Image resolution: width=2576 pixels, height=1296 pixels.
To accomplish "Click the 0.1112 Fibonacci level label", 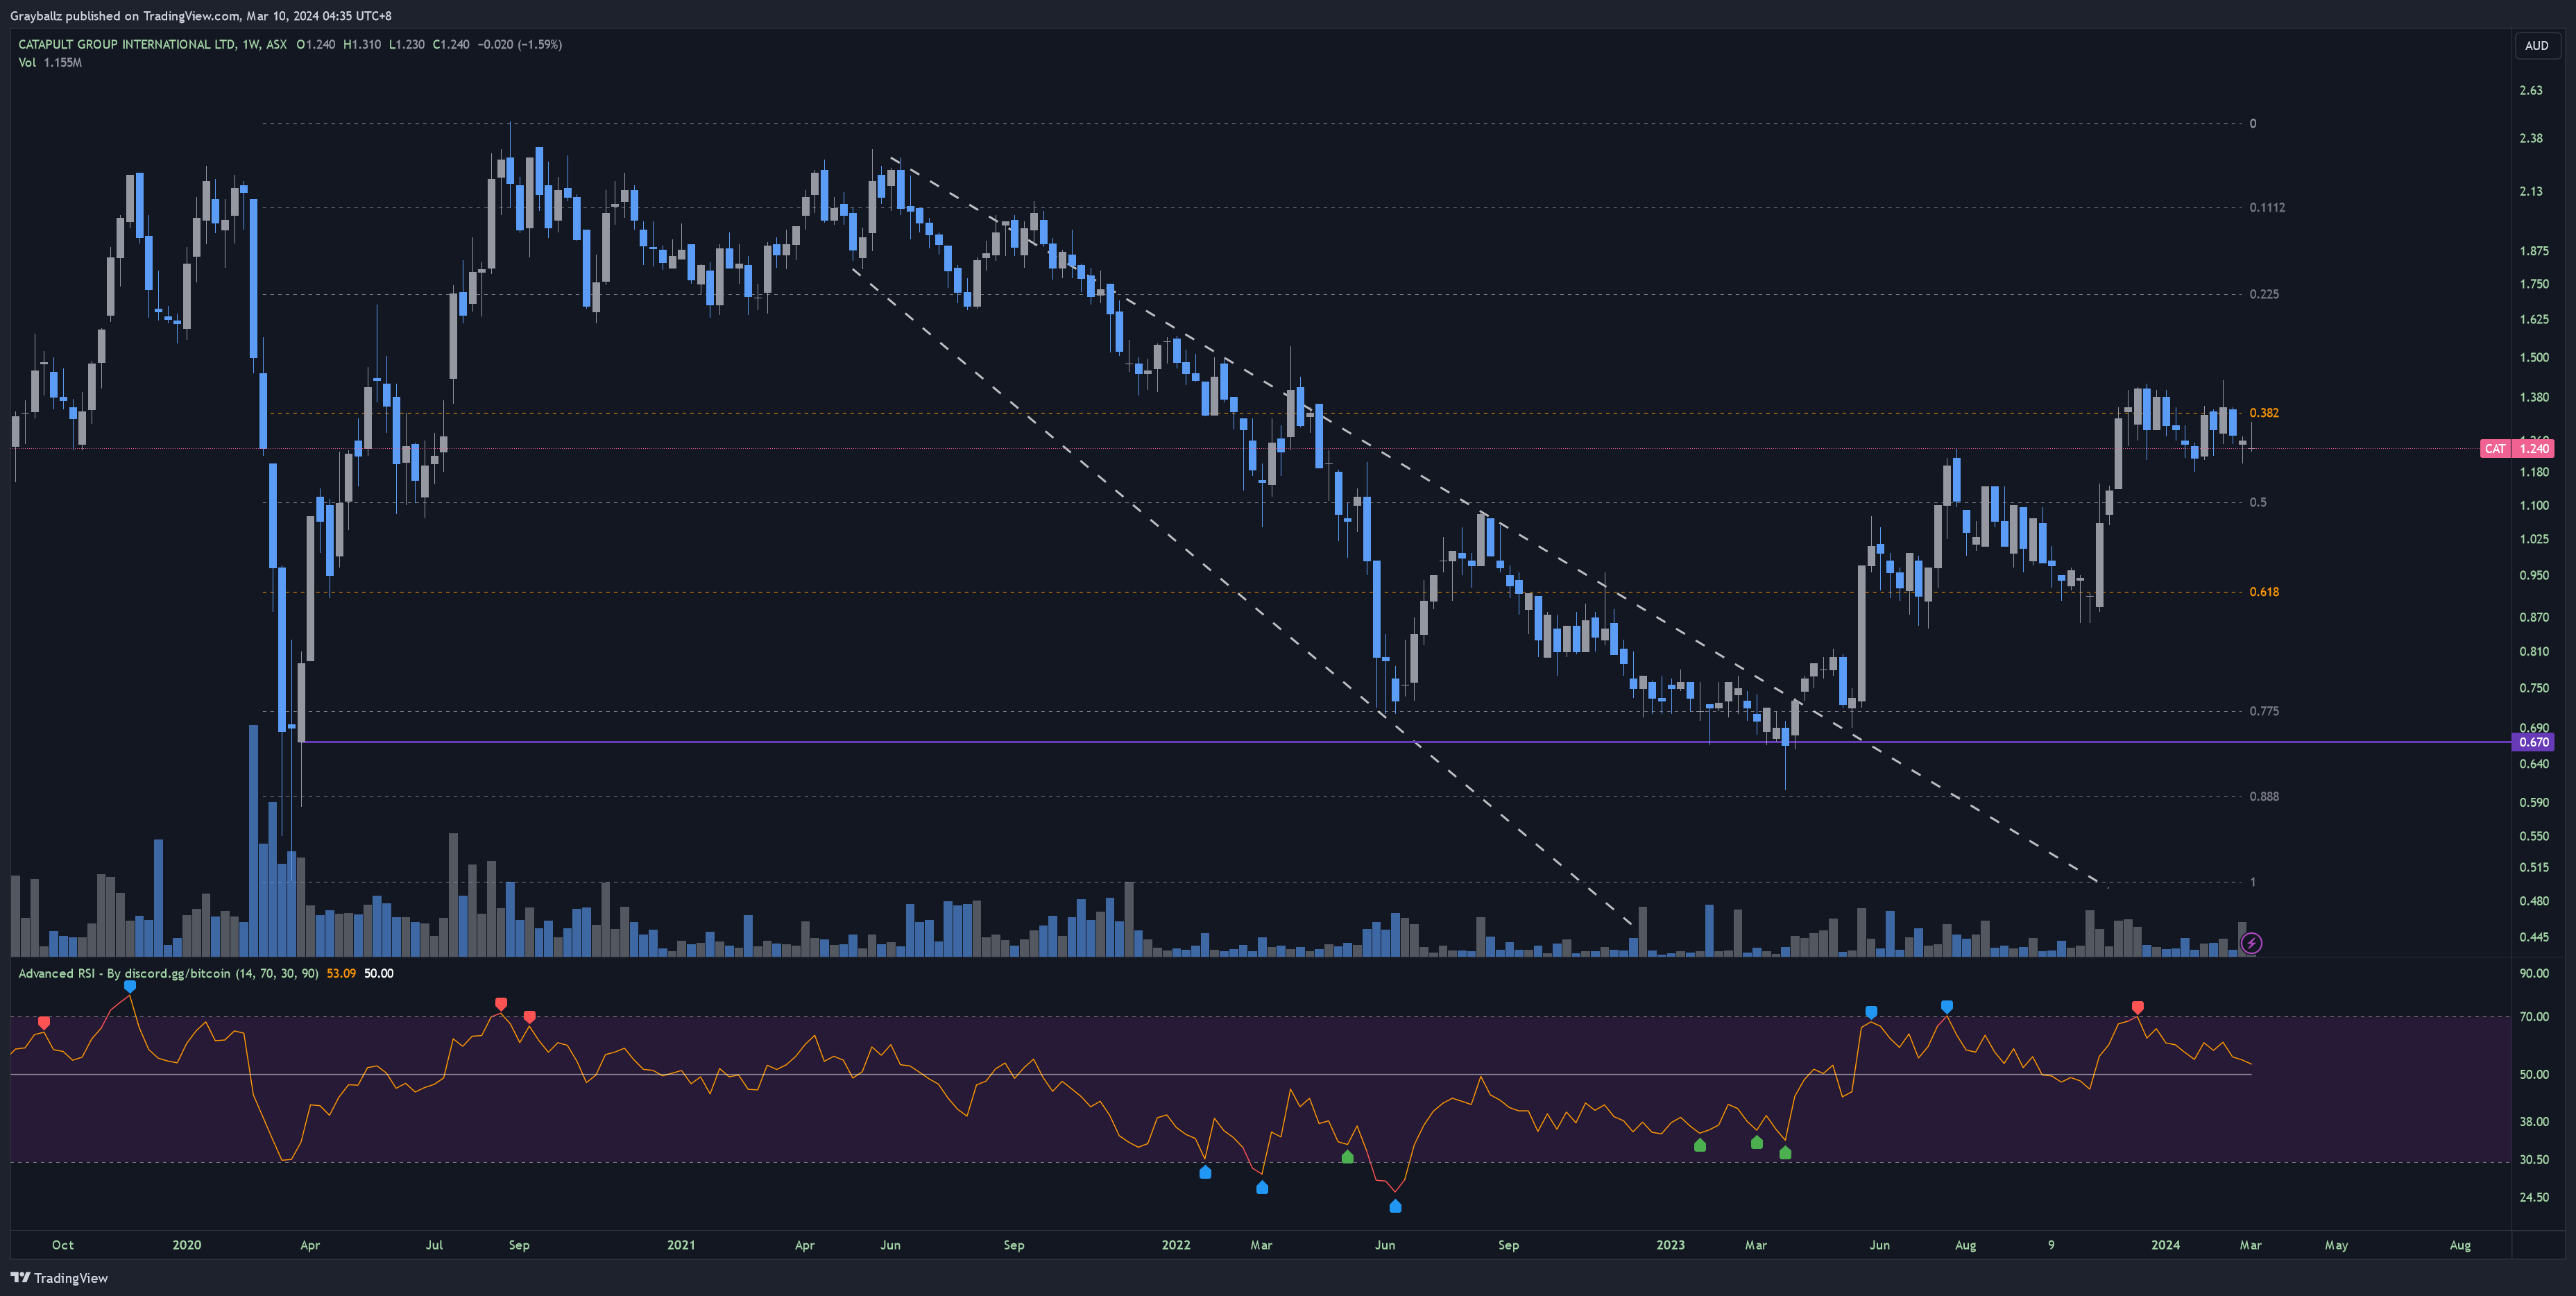I will coord(2267,207).
